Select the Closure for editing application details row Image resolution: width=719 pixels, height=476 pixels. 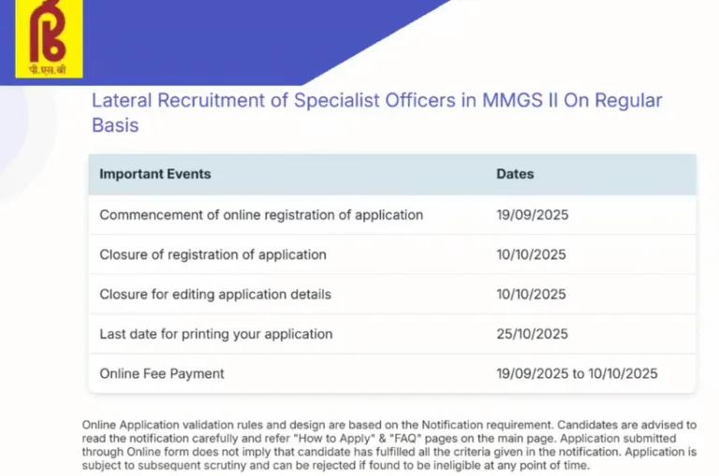392,295
